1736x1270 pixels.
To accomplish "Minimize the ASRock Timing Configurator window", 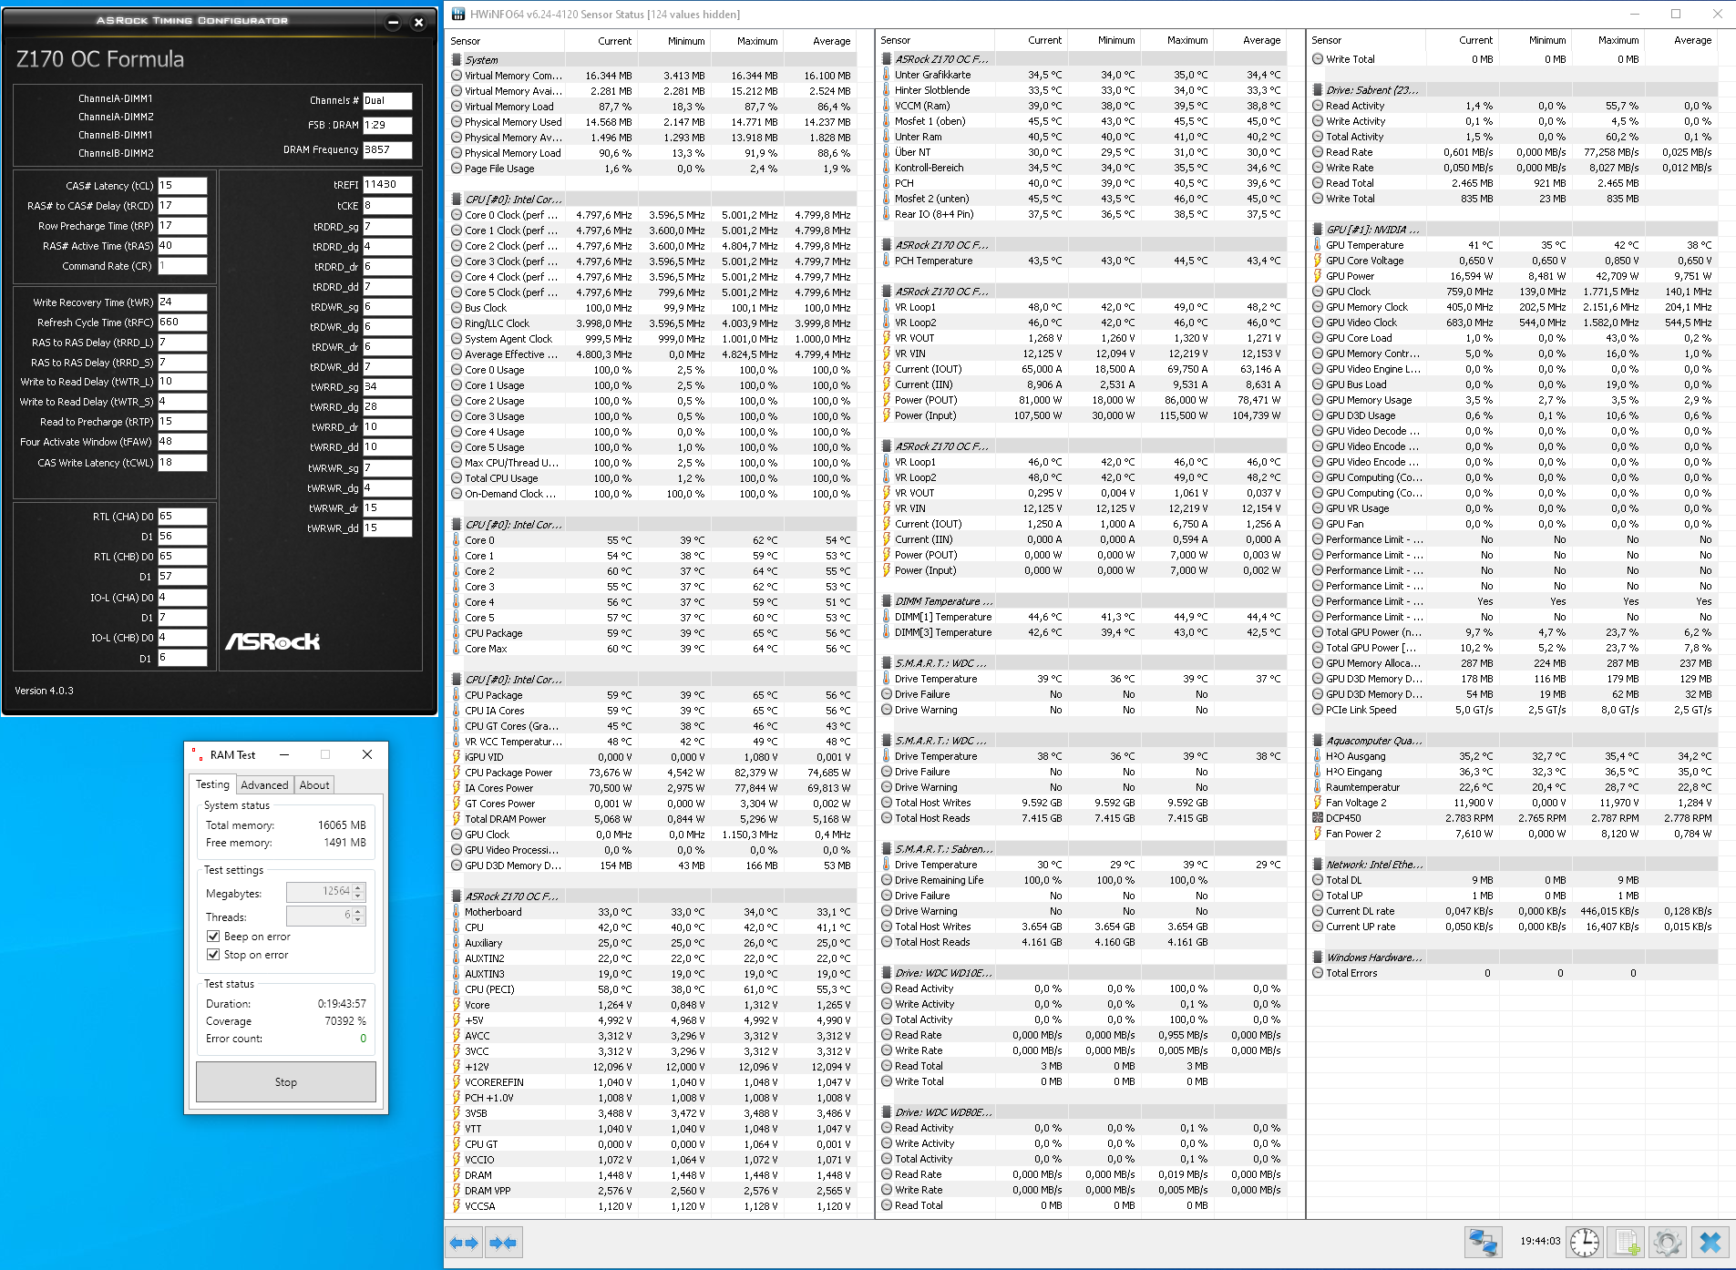I will click(x=393, y=23).
